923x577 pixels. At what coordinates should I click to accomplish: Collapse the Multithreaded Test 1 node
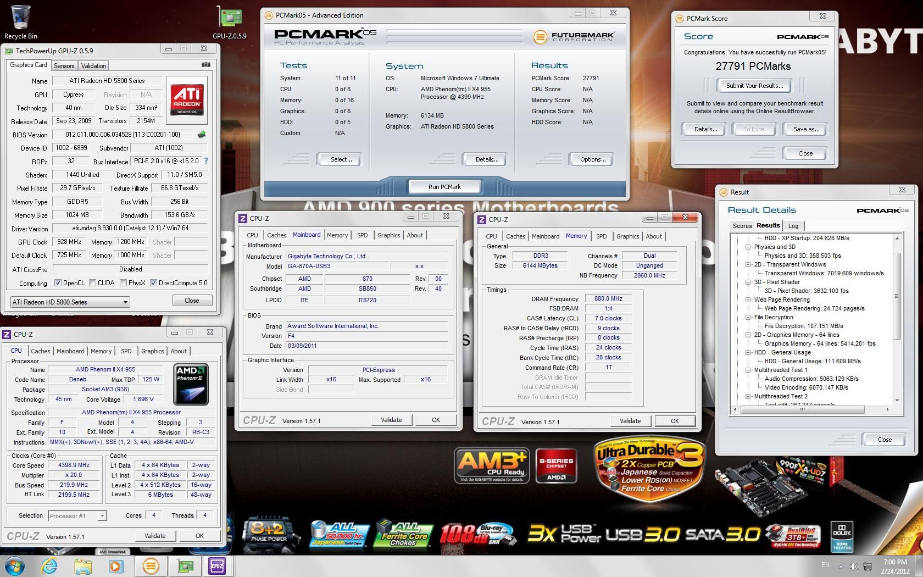[748, 370]
